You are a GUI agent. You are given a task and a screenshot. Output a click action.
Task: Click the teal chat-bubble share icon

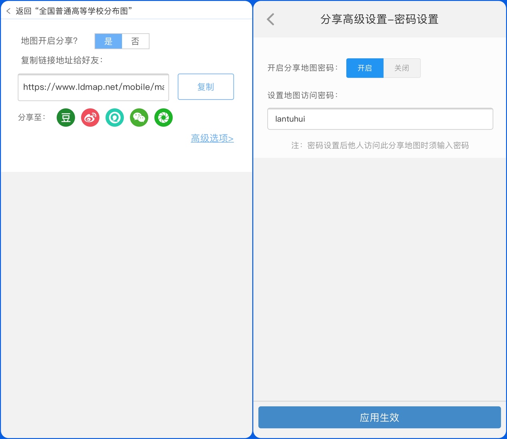point(115,118)
